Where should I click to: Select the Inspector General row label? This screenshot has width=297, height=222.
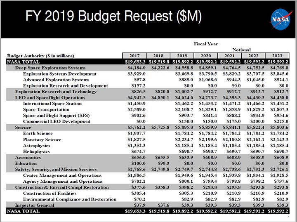[35, 205]
